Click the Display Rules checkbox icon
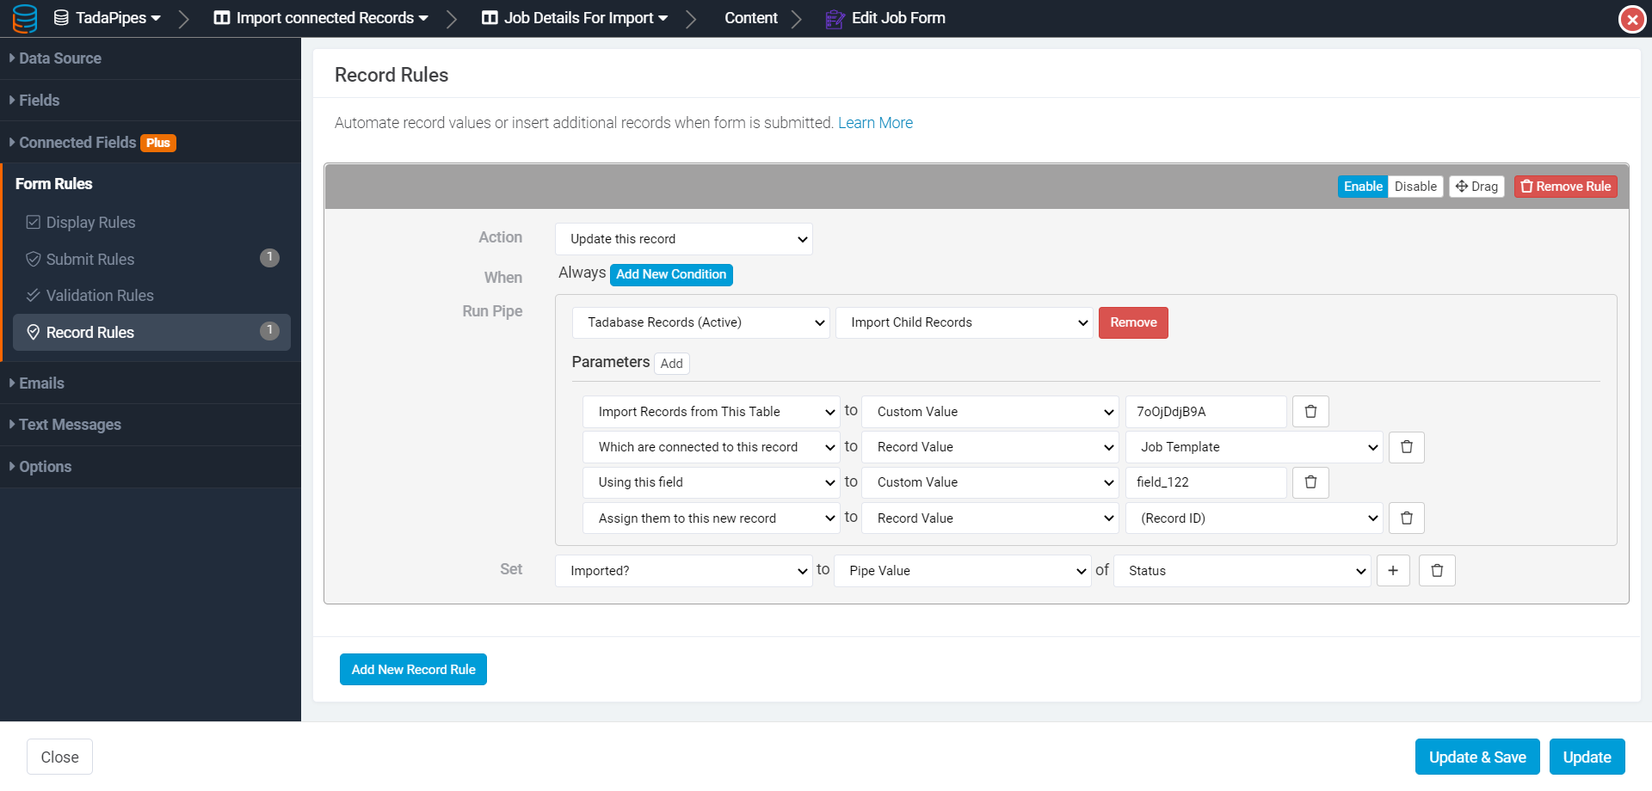 pos(34,223)
